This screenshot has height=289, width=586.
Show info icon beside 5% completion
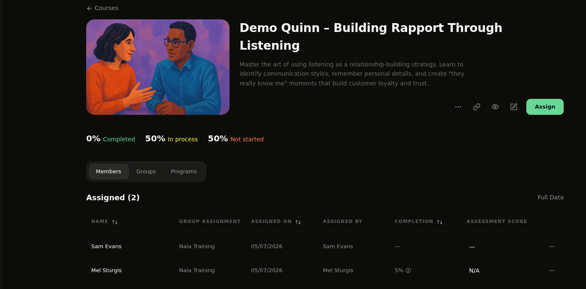click(408, 270)
